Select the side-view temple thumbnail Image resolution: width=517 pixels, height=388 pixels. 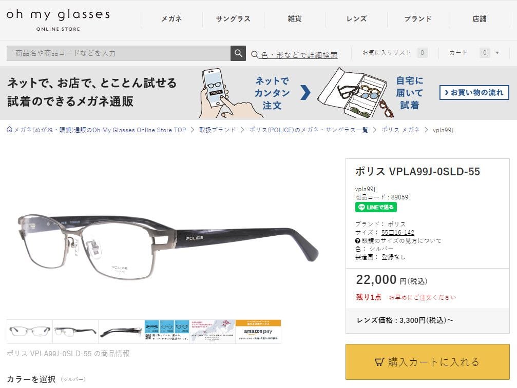121,332
